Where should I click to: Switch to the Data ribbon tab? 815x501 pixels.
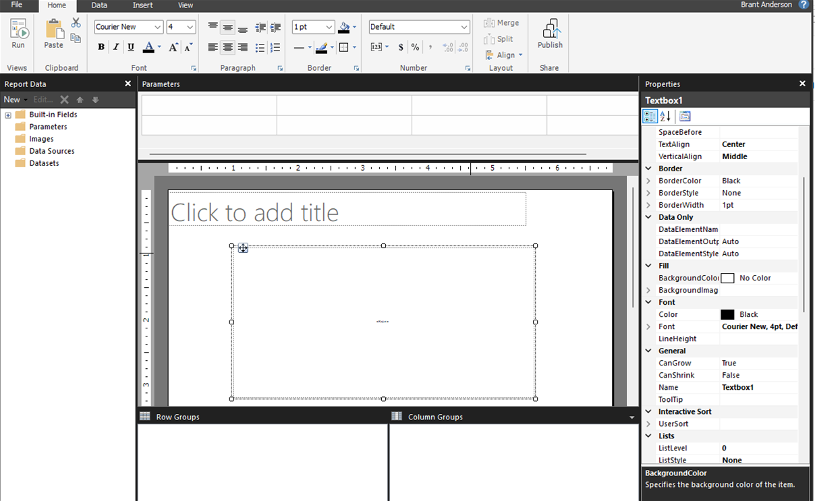(99, 5)
